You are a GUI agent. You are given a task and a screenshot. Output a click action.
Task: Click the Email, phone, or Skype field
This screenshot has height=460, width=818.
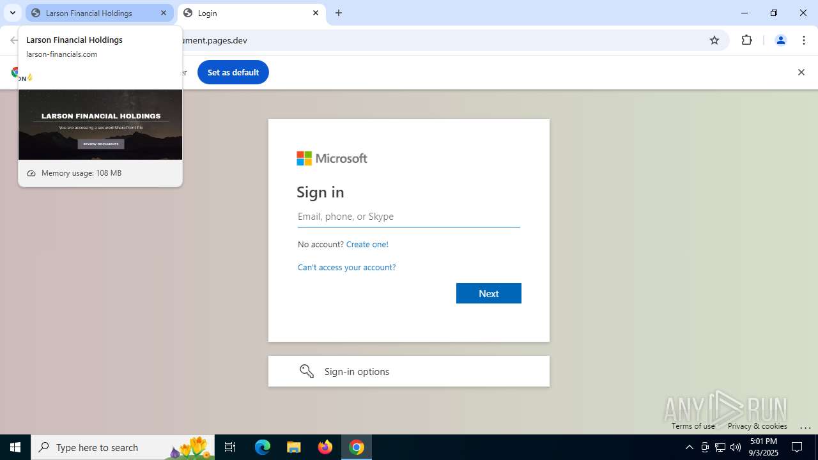409,217
